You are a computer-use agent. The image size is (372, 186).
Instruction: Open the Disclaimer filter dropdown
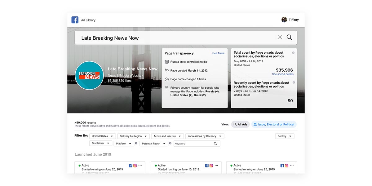(101, 144)
